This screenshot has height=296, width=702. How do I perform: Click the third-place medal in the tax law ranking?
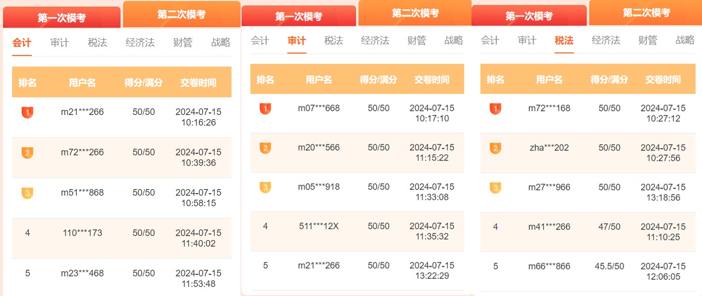point(495,187)
